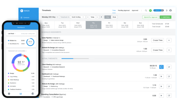Click Submit for Approval button
This screenshot has width=177, height=102.
(x=150, y=17)
